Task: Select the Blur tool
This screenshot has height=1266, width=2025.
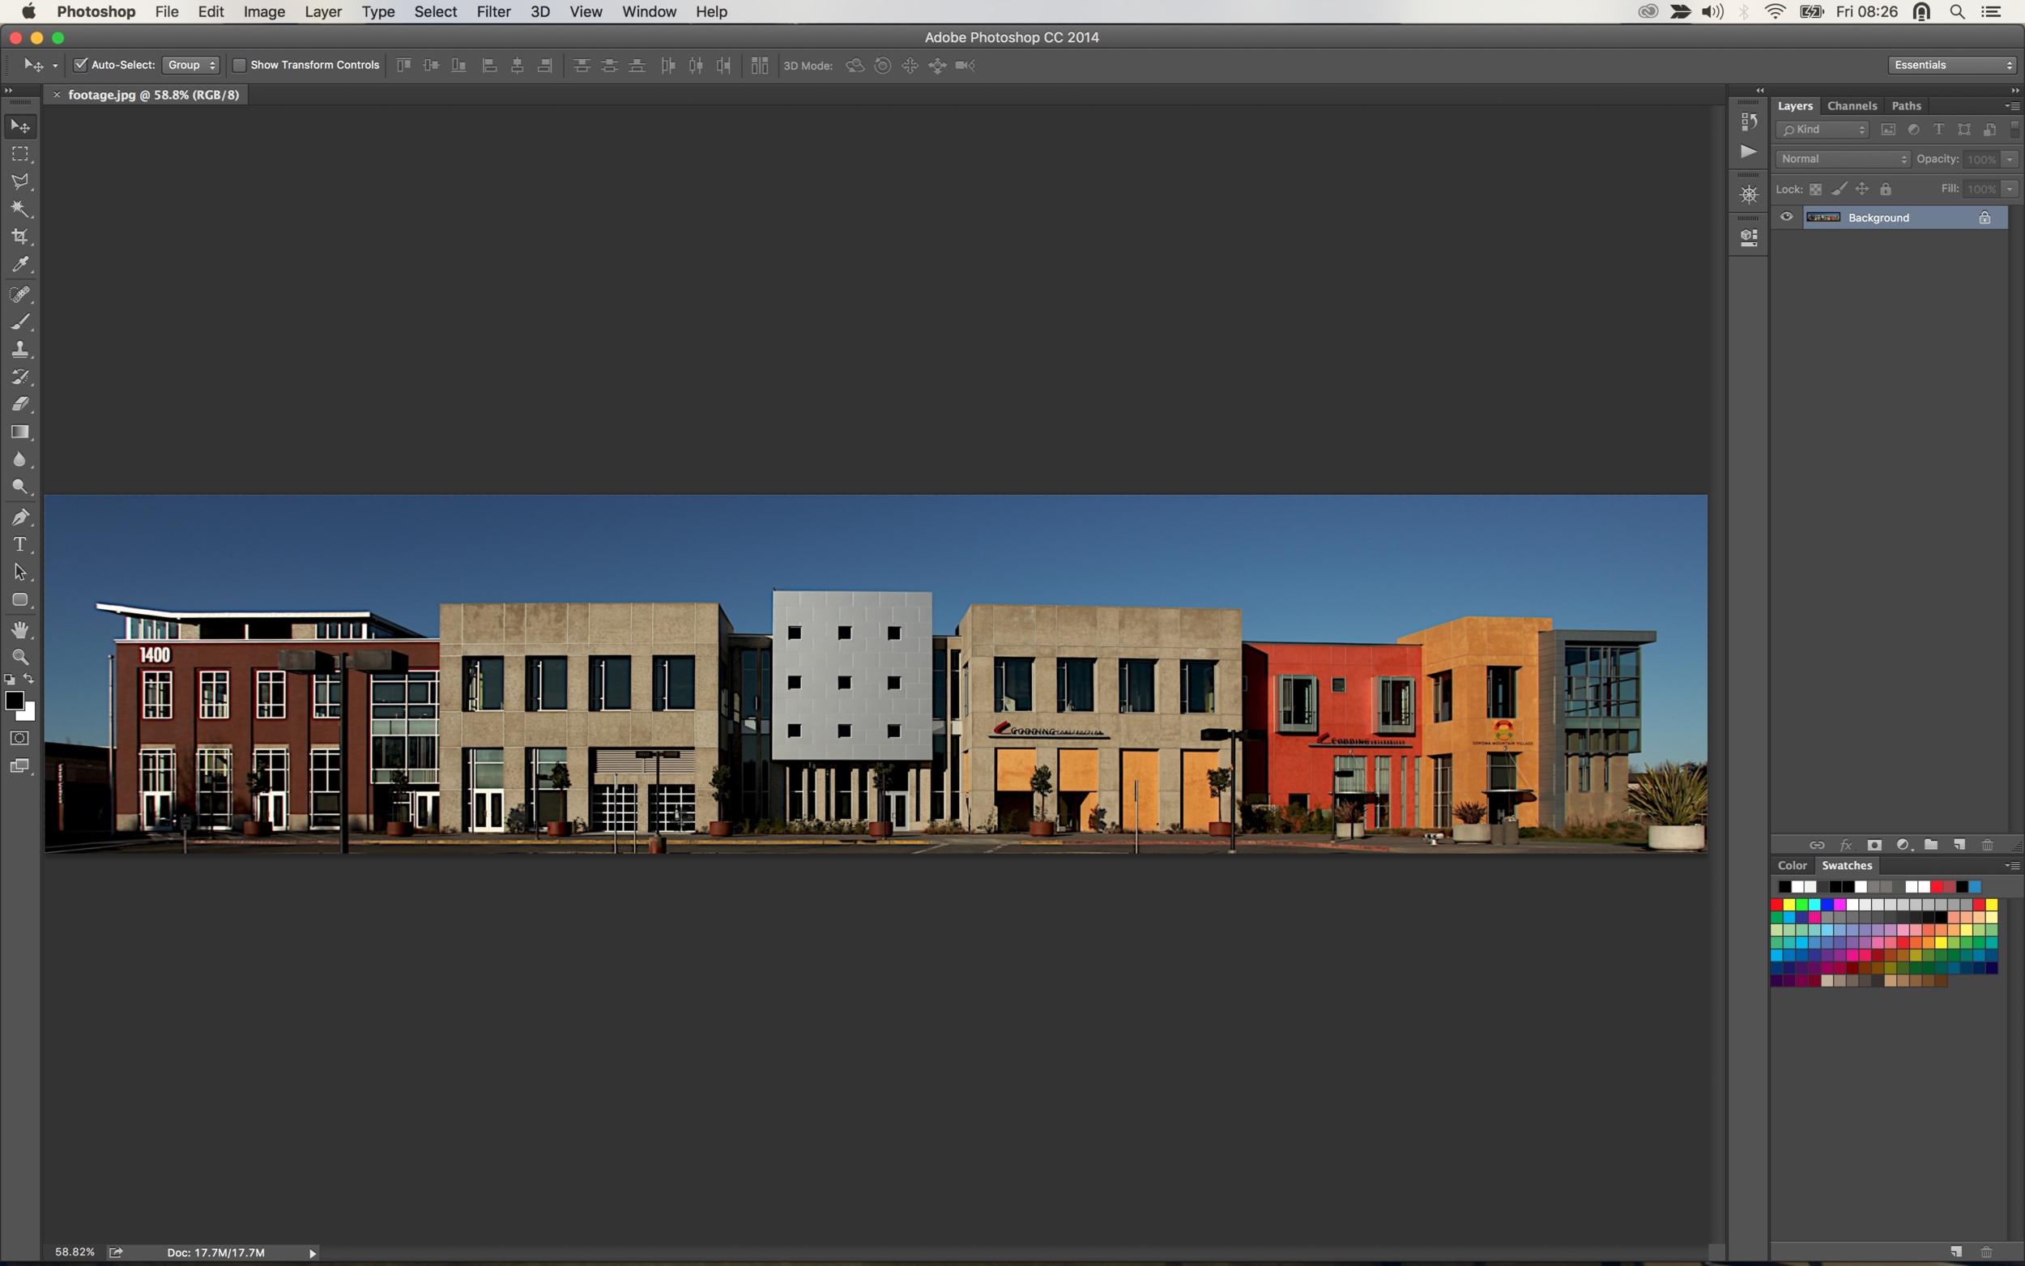Action: [x=20, y=460]
